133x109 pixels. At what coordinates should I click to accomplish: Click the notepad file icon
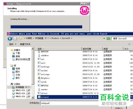(39, 97)
